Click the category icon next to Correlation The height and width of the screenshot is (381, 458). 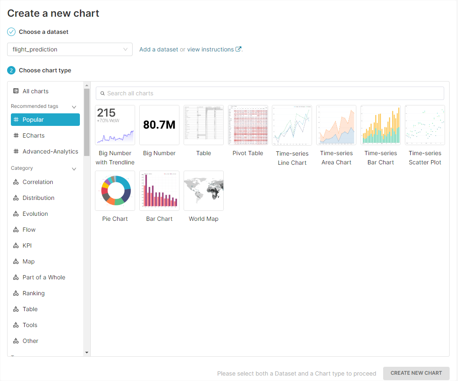tap(17, 182)
